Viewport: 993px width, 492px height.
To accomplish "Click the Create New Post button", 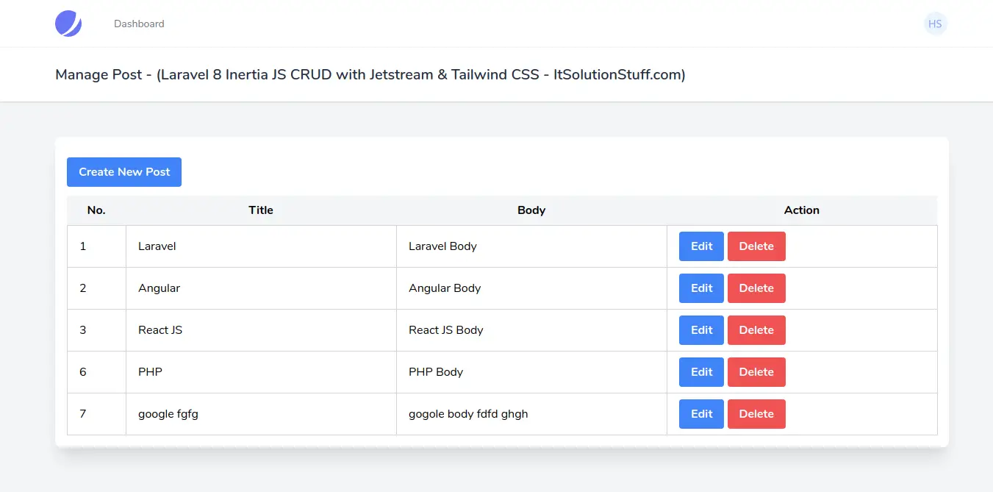I will click(123, 171).
